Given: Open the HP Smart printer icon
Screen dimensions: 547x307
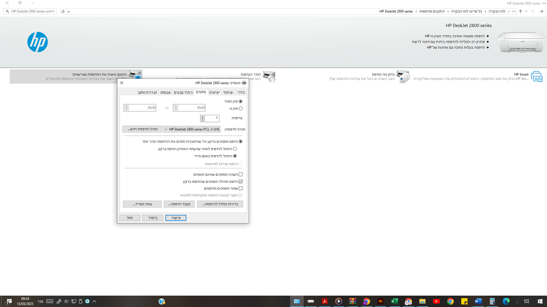Looking at the screenshot, I should (x=536, y=76).
